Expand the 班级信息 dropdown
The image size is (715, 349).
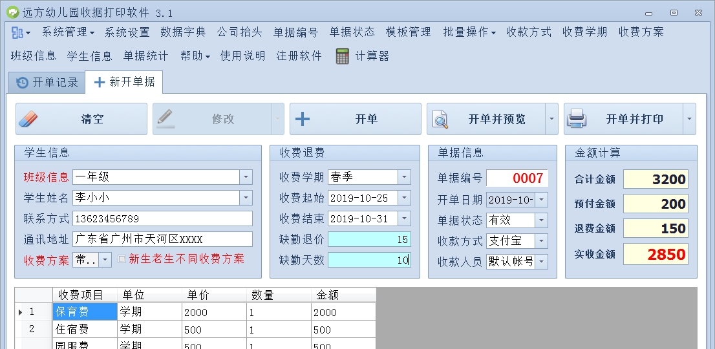tap(246, 177)
